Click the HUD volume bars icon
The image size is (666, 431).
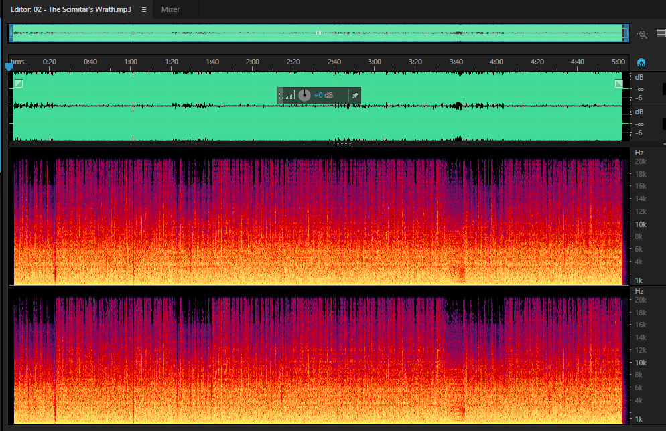coord(289,96)
